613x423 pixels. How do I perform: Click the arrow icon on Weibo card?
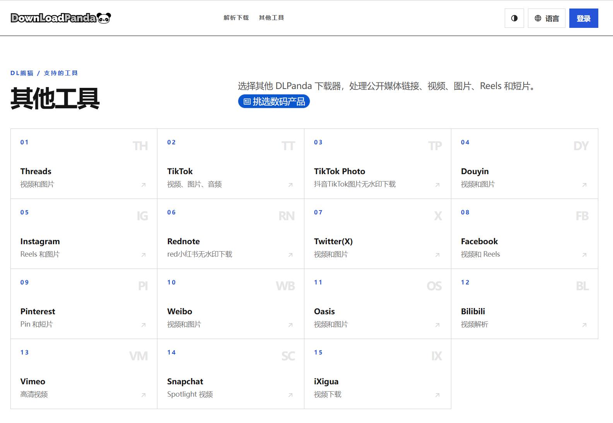point(290,325)
